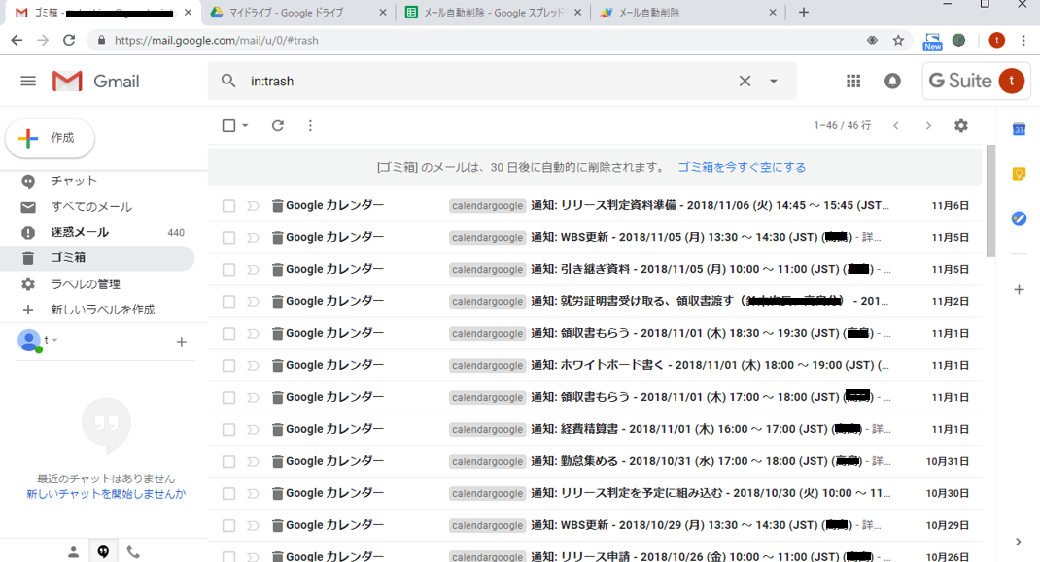This screenshot has height=562, width=1040.
Task: Open the Hangouts phone tab icon
Action: (x=133, y=551)
